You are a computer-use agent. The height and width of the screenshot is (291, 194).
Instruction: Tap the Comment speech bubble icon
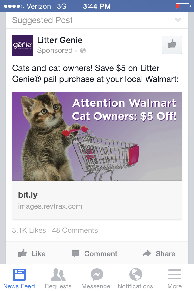(76, 254)
